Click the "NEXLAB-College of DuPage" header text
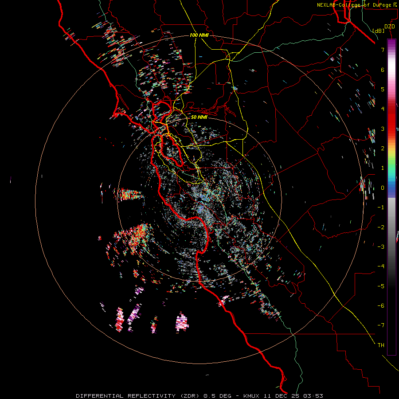 click(x=354, y=5)
